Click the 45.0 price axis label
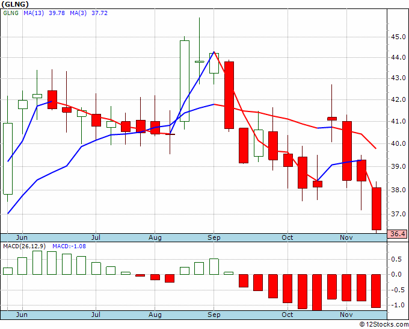 click(x=398, y=37)
